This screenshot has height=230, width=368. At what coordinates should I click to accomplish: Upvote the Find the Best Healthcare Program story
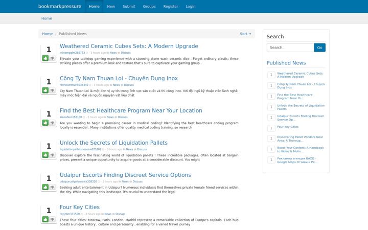pos(45,123)
